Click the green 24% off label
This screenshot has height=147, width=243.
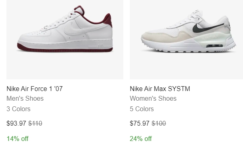click(141, 139)
